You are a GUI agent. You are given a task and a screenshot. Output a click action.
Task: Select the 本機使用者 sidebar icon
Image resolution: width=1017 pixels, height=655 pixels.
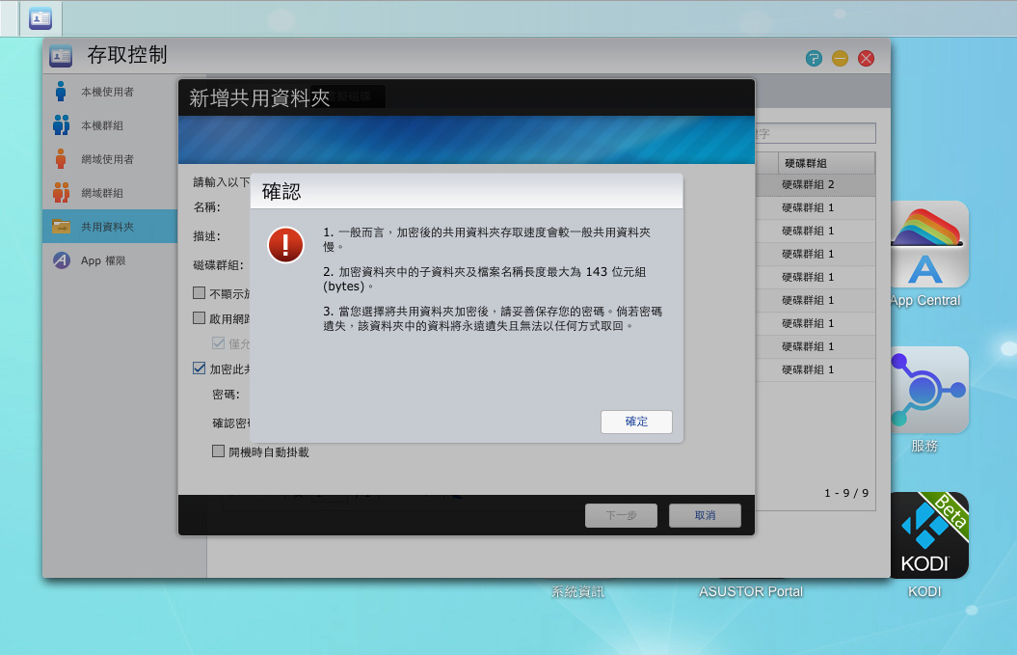click(61, 92)
